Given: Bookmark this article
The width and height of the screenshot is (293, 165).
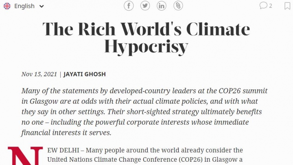Looking at the screenshot, I should click(x=287, y=6).
